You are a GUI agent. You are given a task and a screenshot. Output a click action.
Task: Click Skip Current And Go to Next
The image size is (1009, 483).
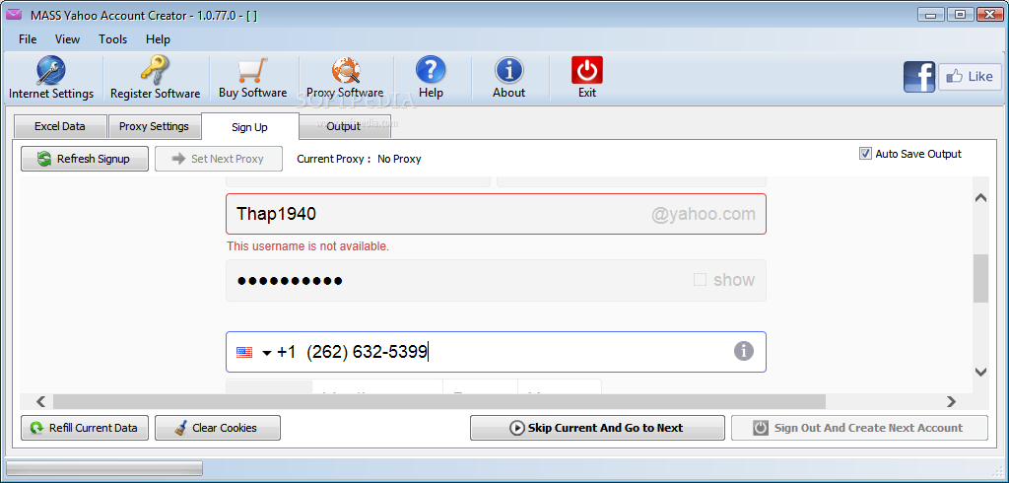tap(597, 428)
